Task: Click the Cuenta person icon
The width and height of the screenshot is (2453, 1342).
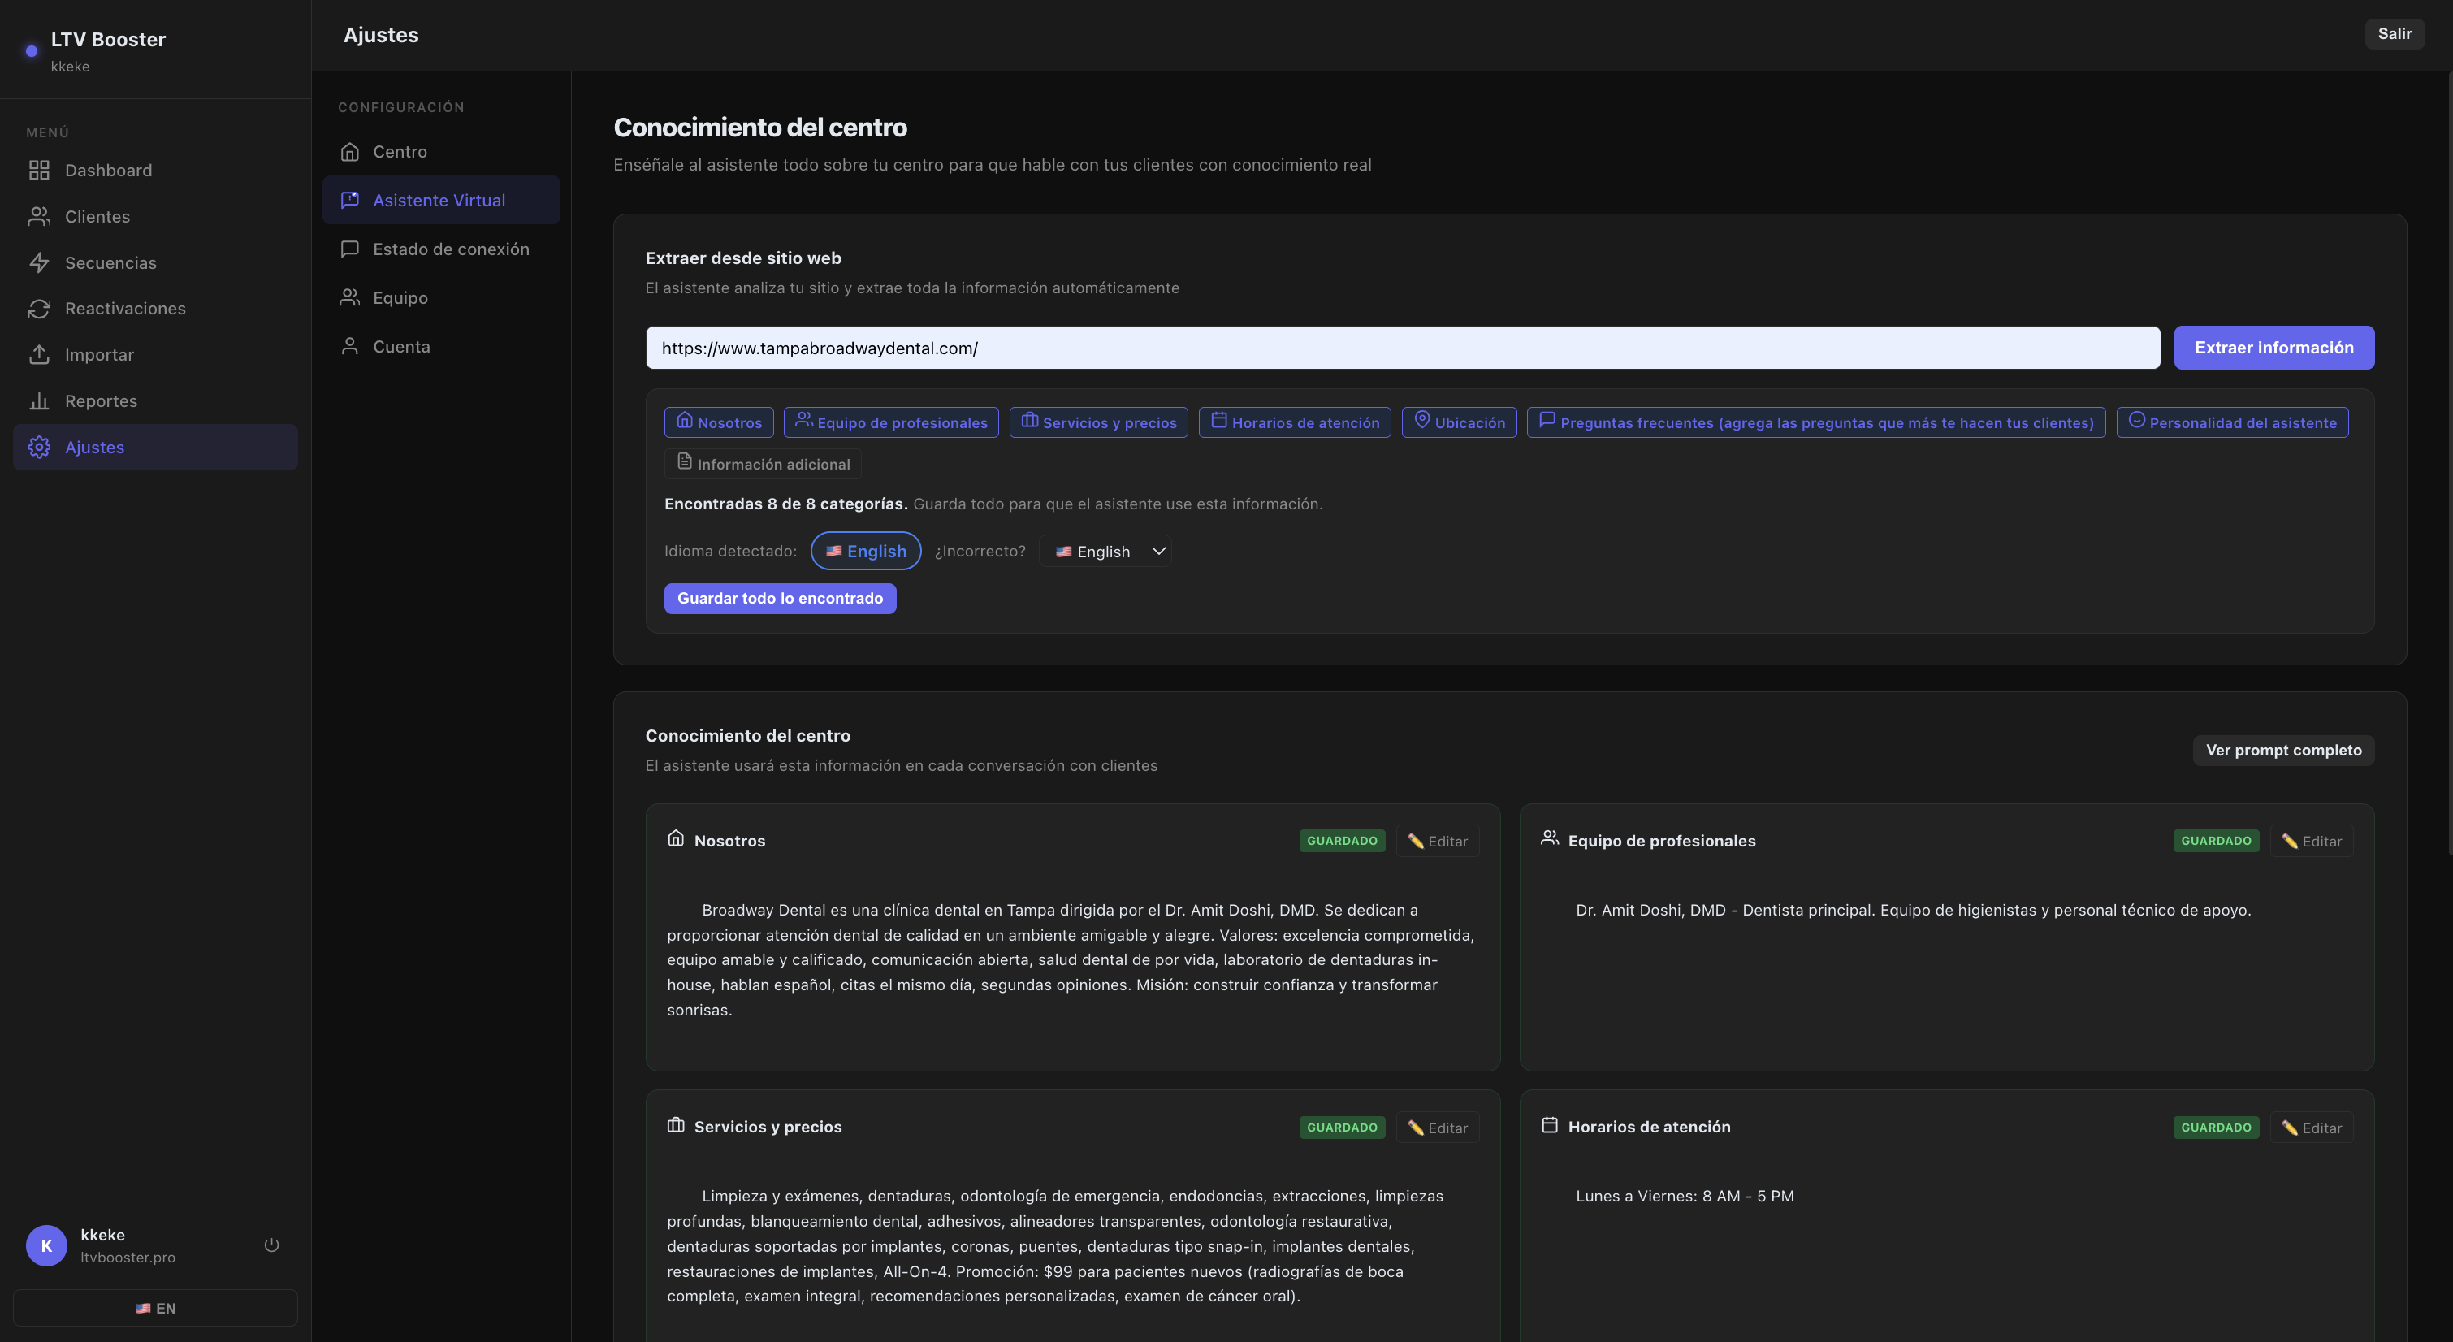Action: [x=349, y=346]
